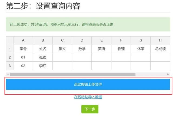
Task: Click the 李红 name cell
Action: [43, 66]
